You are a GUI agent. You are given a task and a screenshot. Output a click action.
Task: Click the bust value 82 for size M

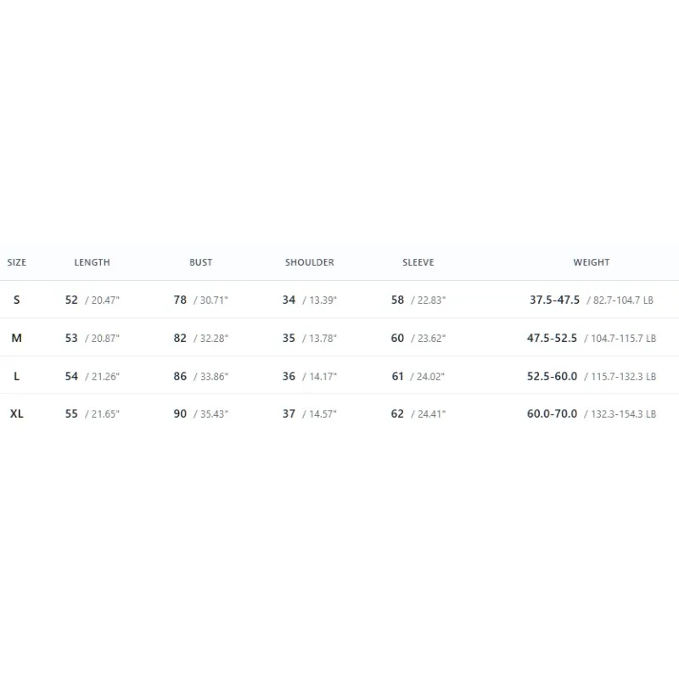coord(180,338)
